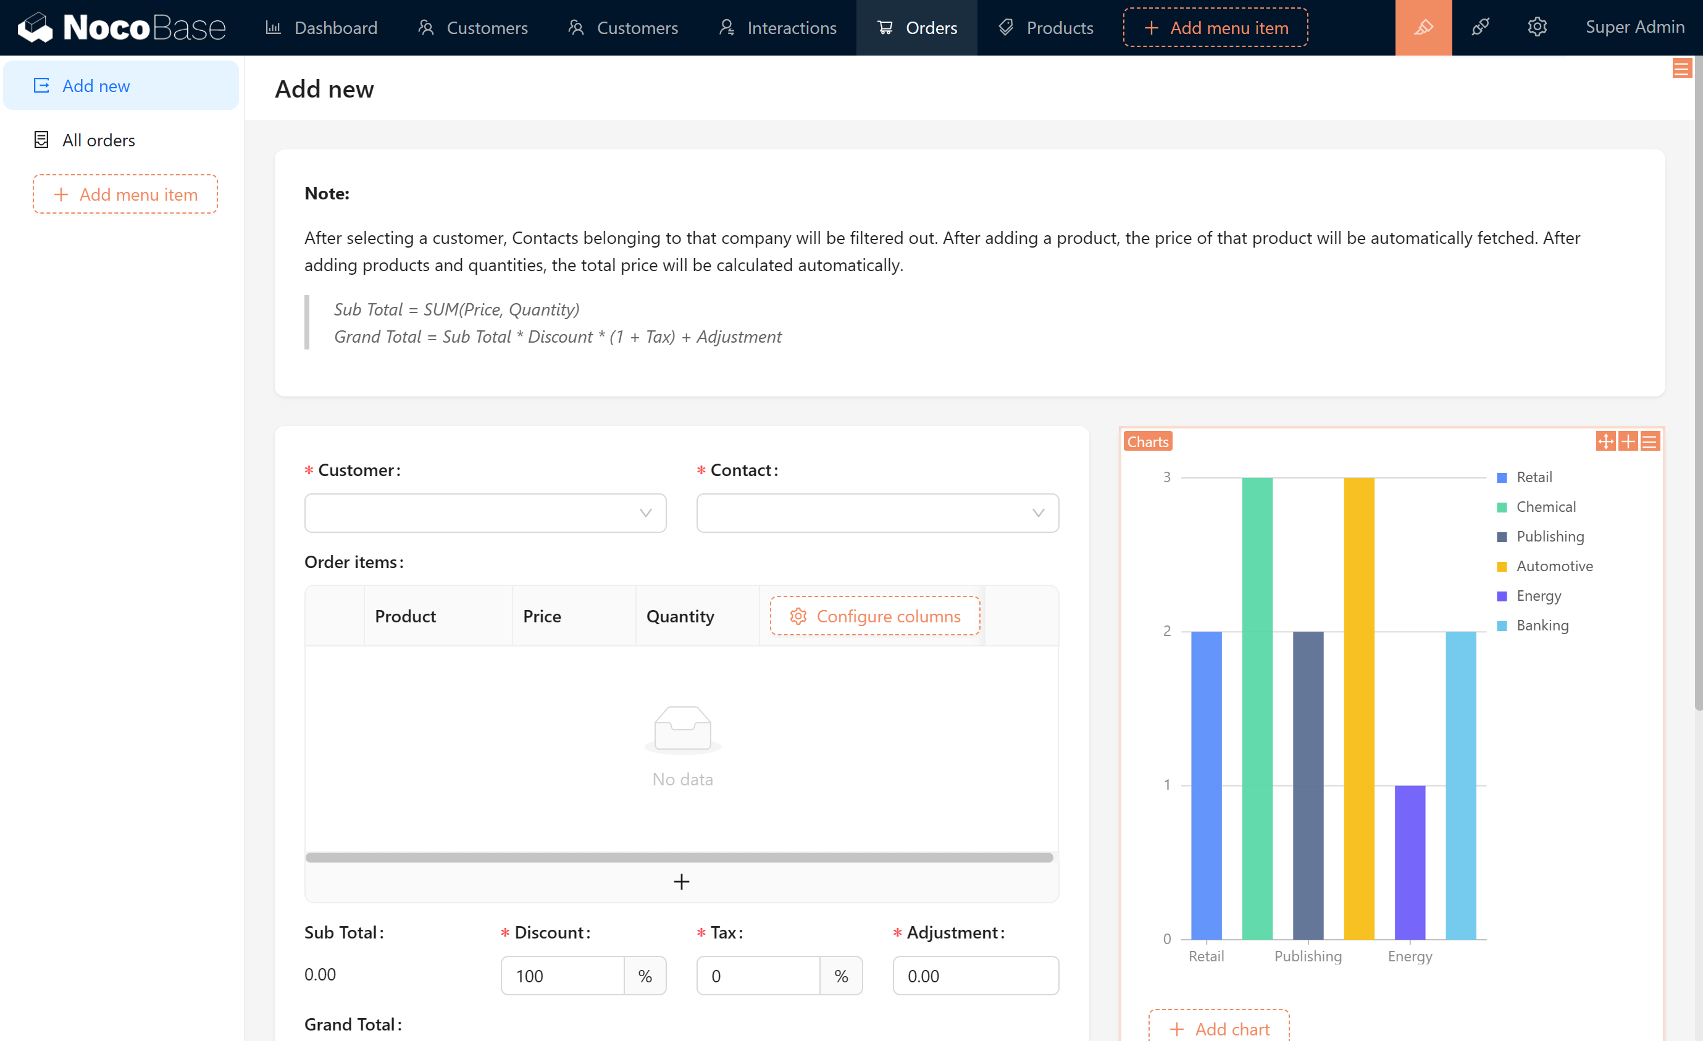Add a new order item row

[x=681, y=881]
